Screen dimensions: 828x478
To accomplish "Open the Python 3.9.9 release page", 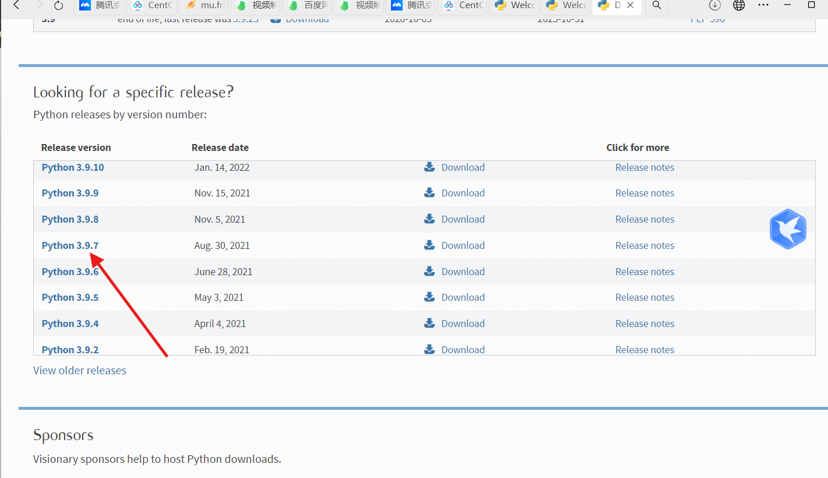I will tap(71, 193).
